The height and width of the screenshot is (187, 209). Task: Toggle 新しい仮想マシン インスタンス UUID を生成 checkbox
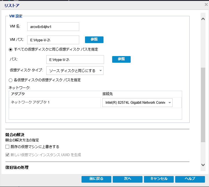tap(7, 155)
